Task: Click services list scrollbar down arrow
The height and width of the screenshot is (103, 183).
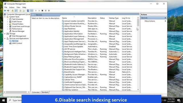Action: click(x=138, y=90)
